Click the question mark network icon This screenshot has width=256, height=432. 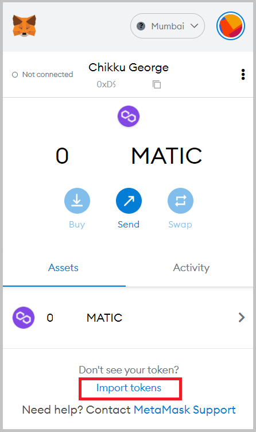[x=141, y=26]
